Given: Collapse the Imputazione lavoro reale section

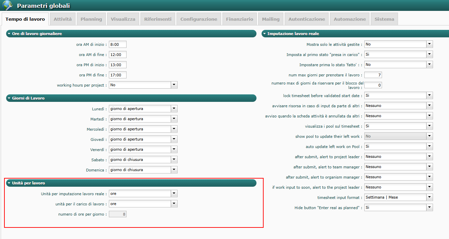Looking at the screenshot, I should pos(264,34).
